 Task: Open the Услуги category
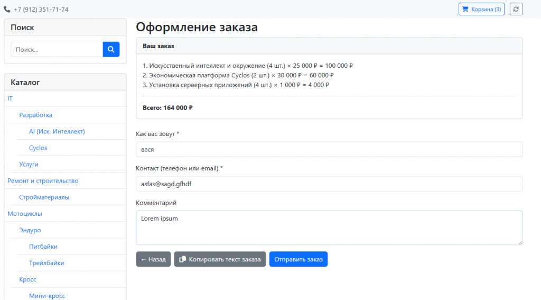(x=29, y=164)
